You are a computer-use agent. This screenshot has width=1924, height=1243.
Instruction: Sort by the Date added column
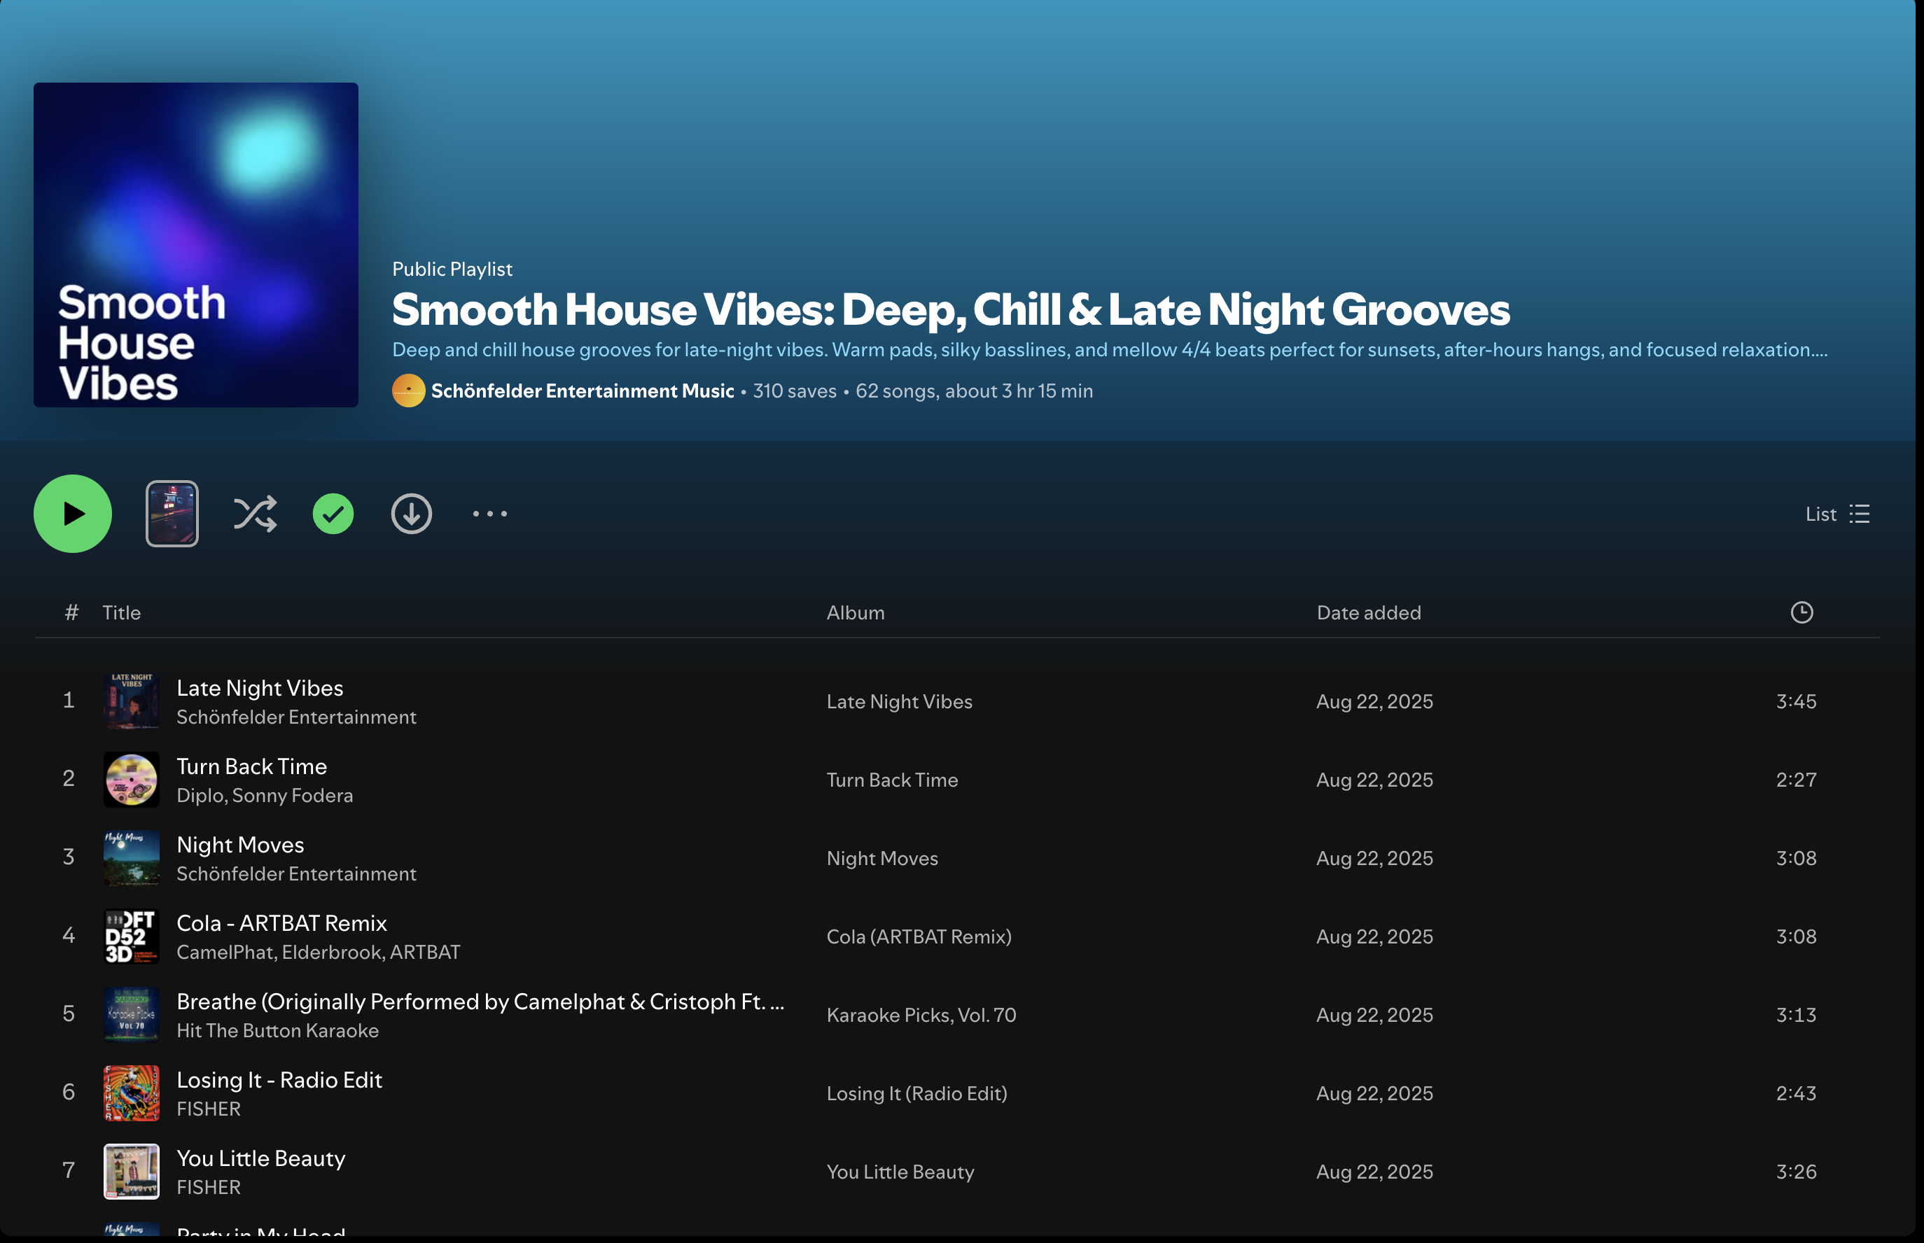(x=1369, y=612)
